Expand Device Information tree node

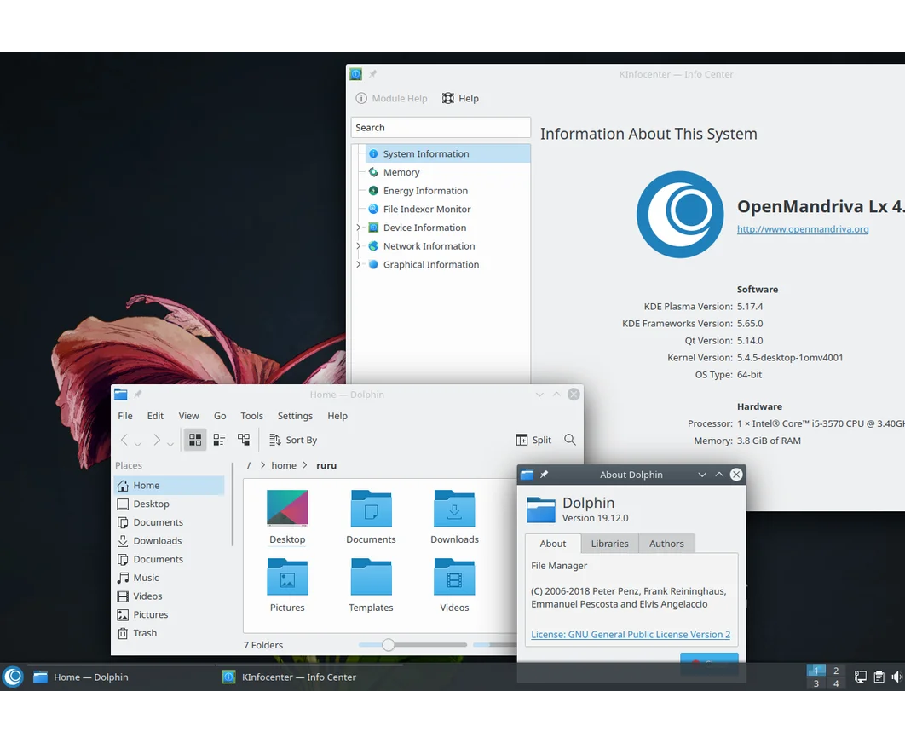coord(358,228)
